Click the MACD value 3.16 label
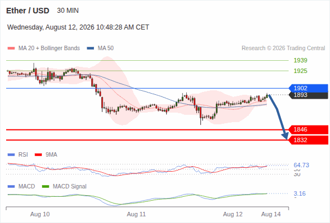 300,193
